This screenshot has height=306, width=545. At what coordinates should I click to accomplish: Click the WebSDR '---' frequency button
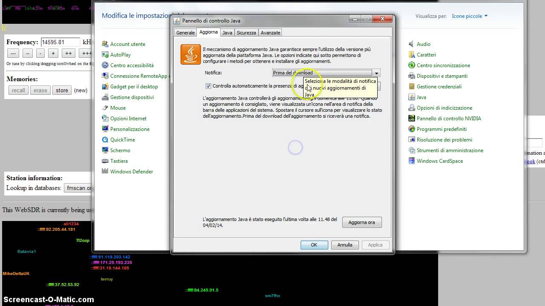pos(13,53)
